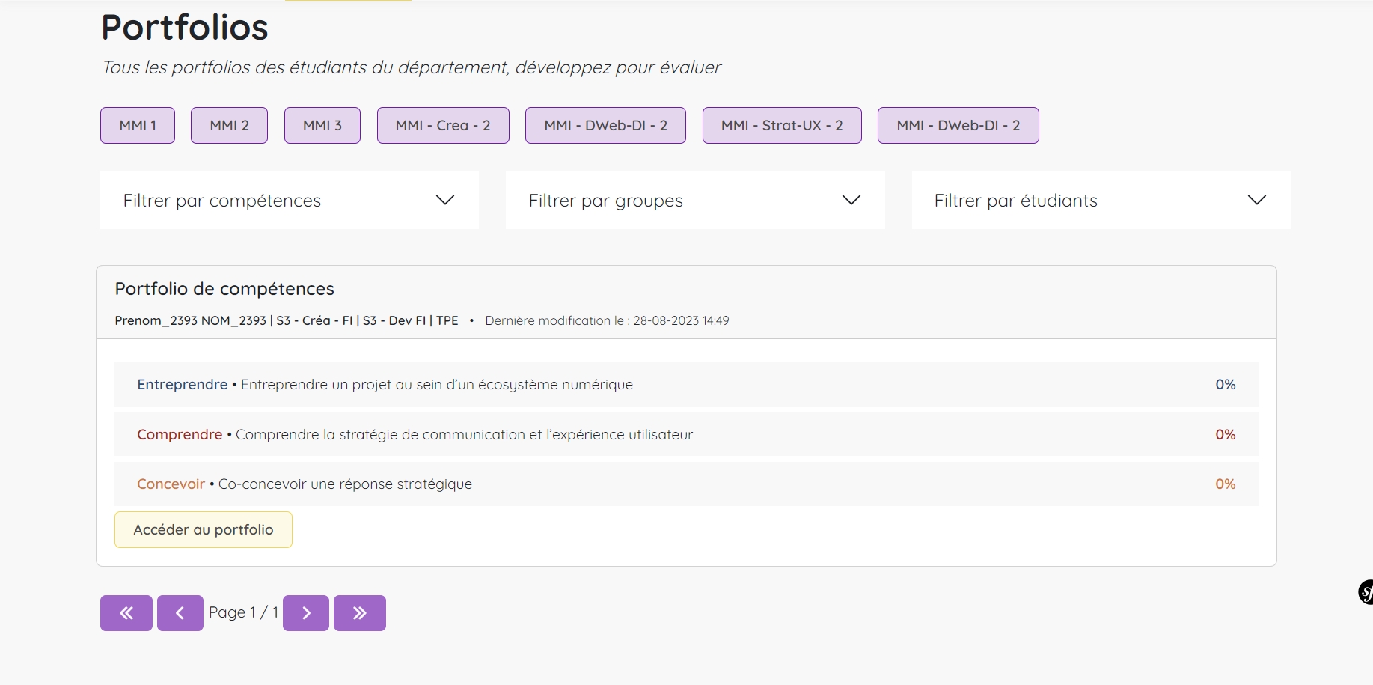
Task: Jump to last page with double-right arrows
Action: [x=359, y=613]
